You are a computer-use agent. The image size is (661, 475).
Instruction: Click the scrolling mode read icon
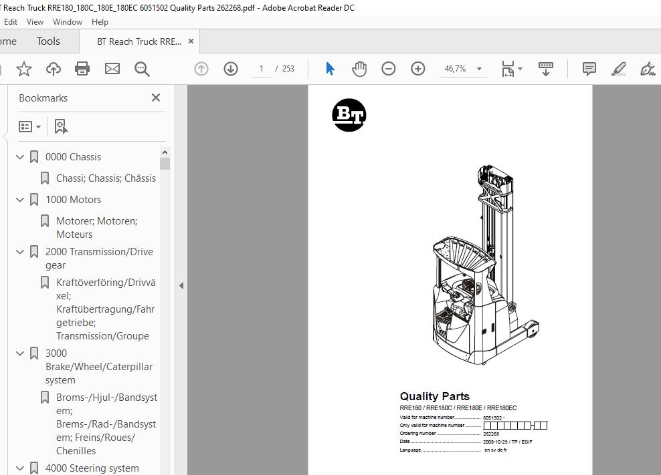pos(545,69)
